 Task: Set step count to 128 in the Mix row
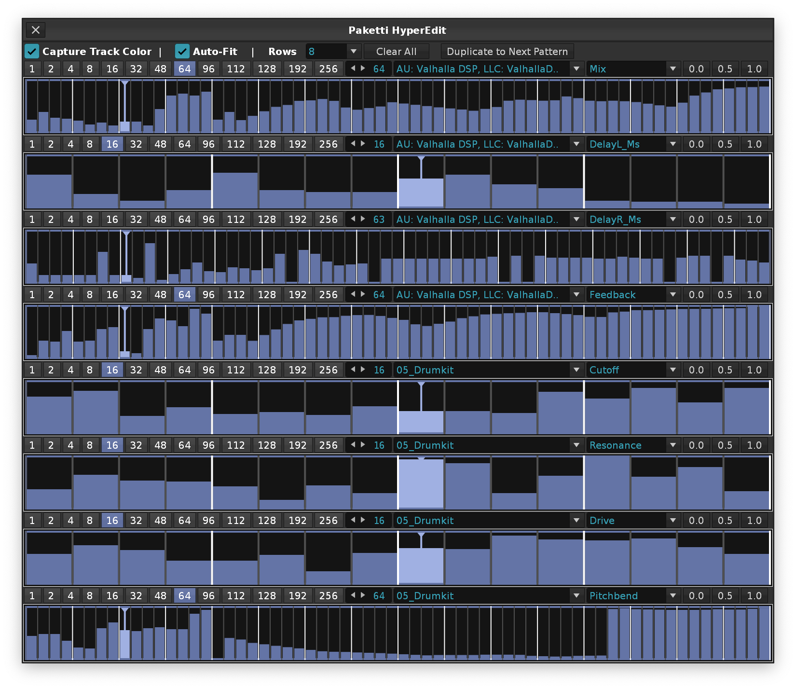pos(266,69)
